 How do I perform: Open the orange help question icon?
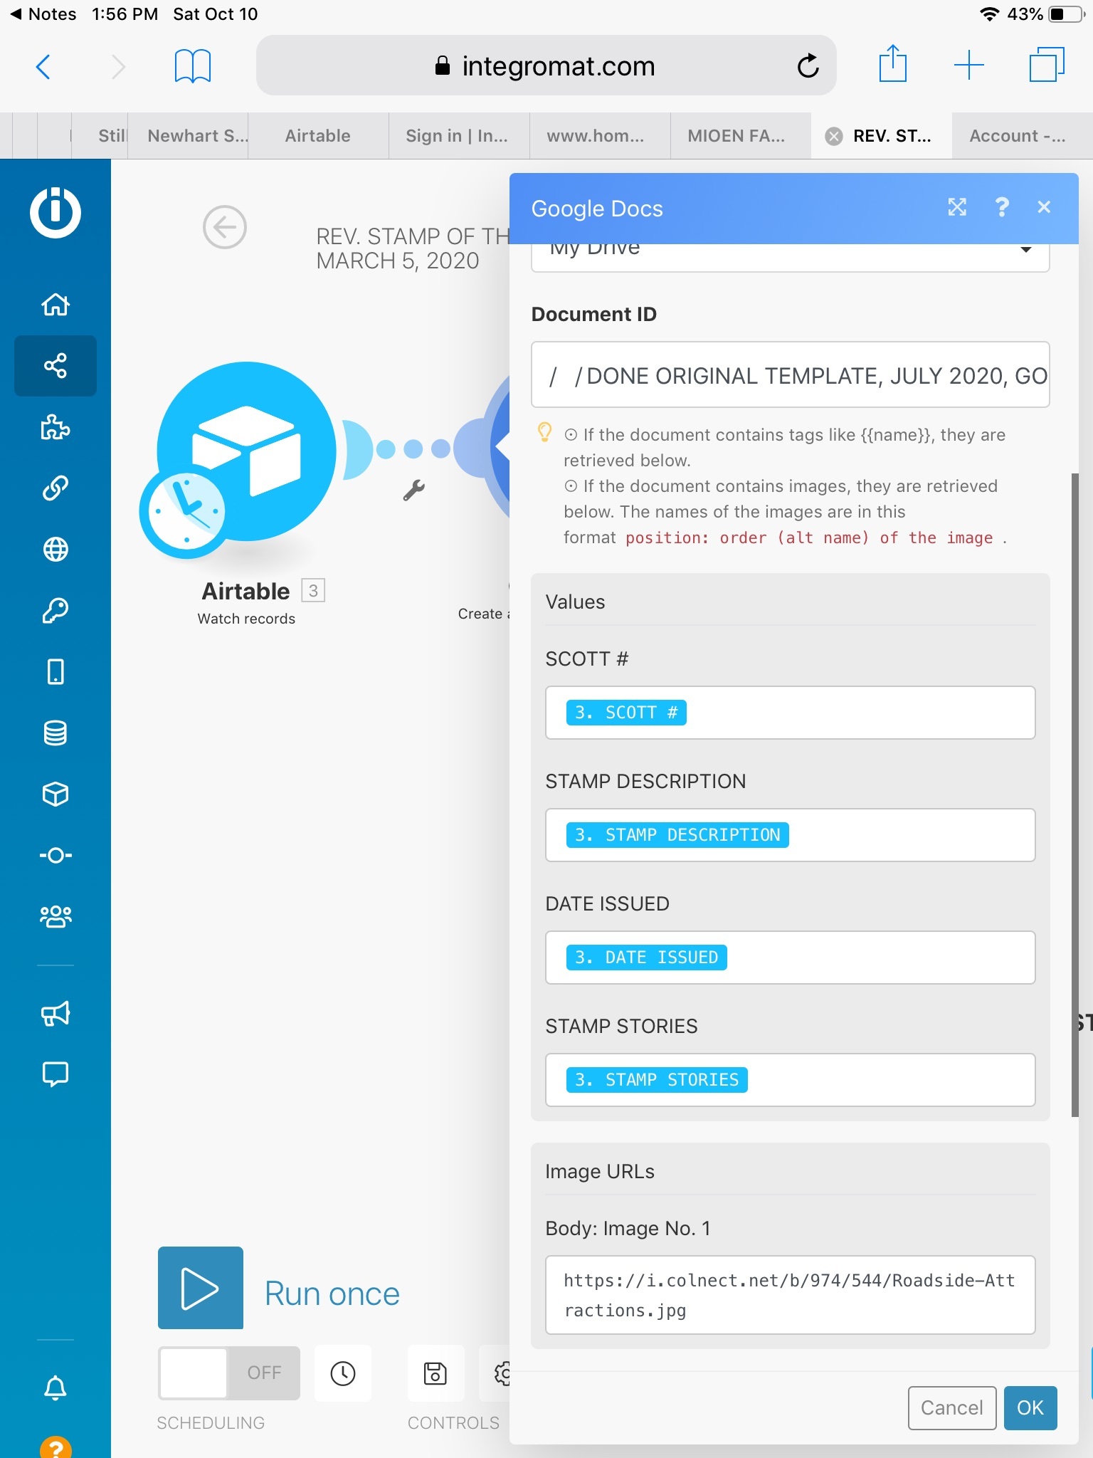tap(56, 1447)
